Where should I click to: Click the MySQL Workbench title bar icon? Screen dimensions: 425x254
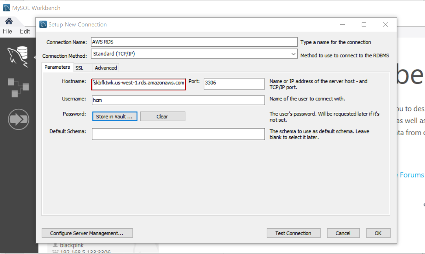7,8
